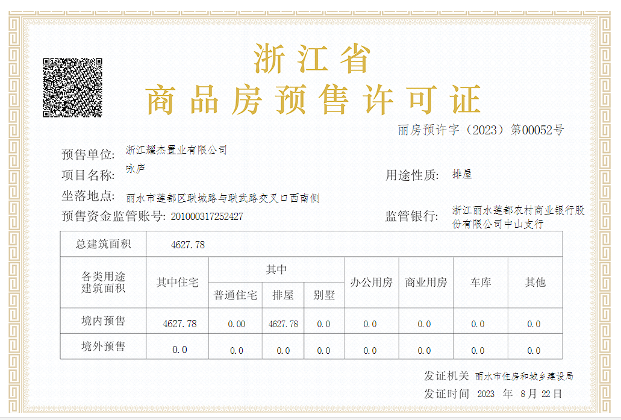The height and width of the screenshot is (420, 621).
Task: Click the 总建筑面积 table header cell
Action: pyautogui.click(x=103, y=244)
